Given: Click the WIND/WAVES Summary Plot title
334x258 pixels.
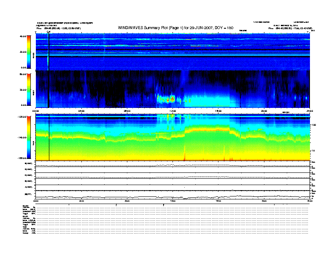Looking at the screenshot, I should pos(175,28).
